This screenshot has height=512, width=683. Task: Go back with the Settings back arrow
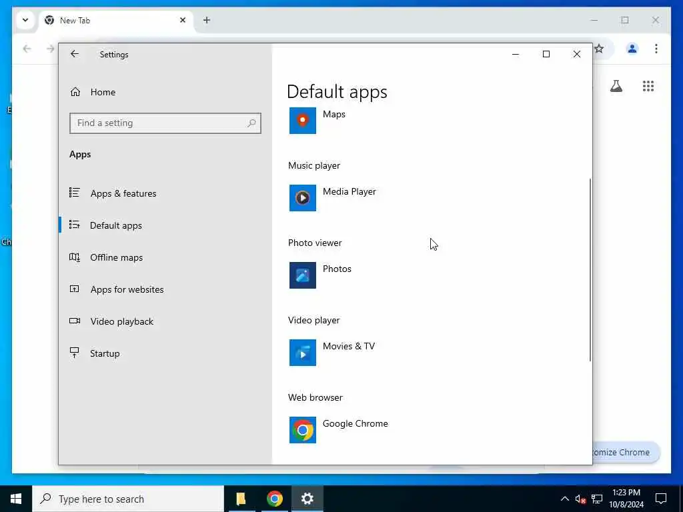pos(75,54)
